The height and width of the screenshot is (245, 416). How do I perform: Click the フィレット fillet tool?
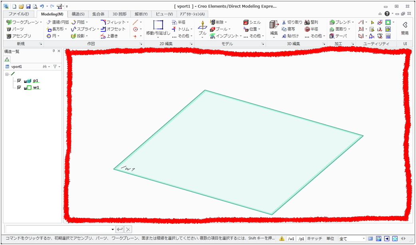(x=113, y=22)
